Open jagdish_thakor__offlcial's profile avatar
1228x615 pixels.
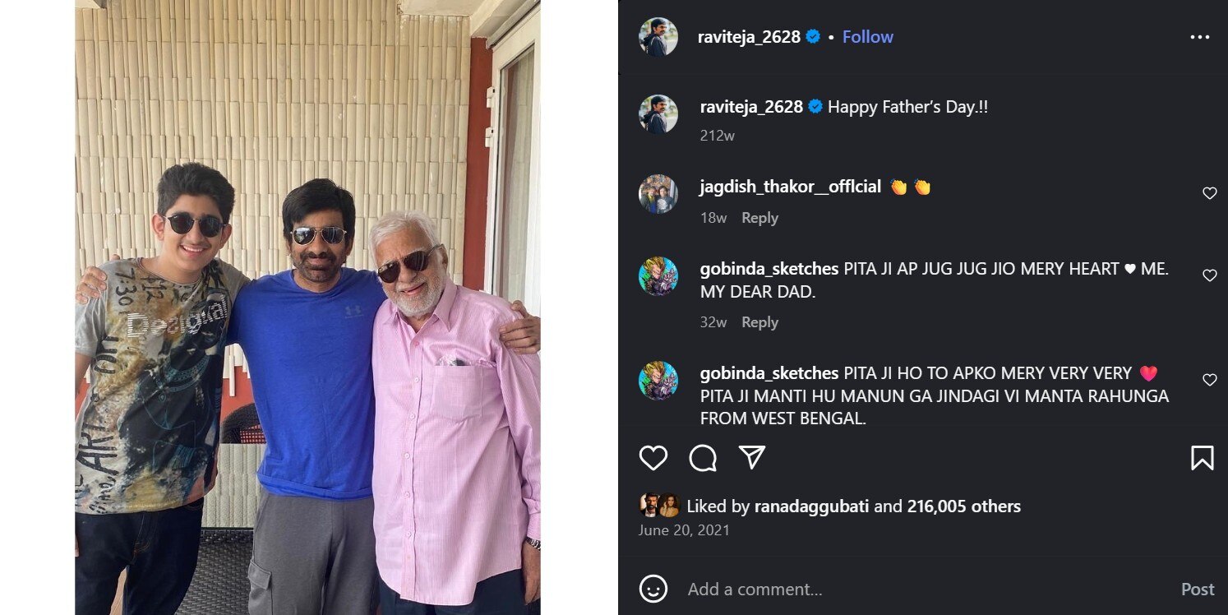tap(658, 194)
